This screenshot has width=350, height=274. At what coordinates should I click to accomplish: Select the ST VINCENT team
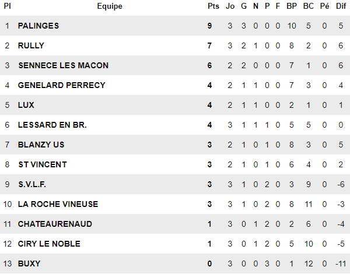click(x=43, y=164)
